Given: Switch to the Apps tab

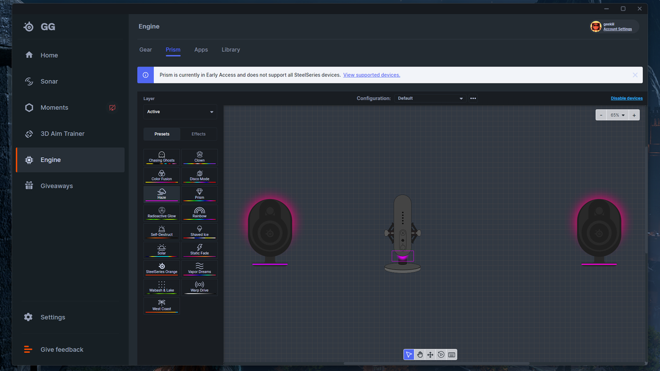Looking at the screenshot, I should (201, 49).
